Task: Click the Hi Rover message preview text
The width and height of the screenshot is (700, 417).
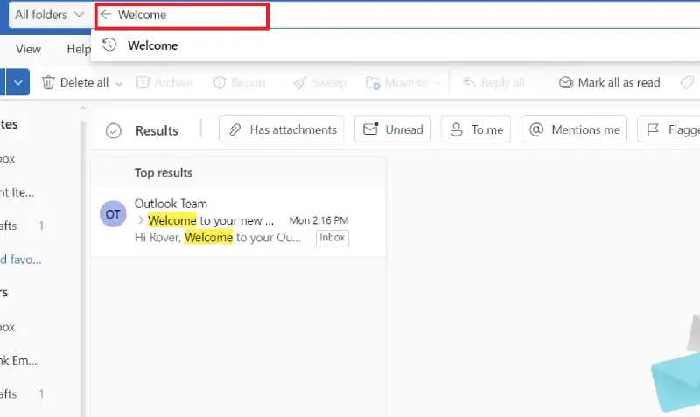Action: [218, 237]
